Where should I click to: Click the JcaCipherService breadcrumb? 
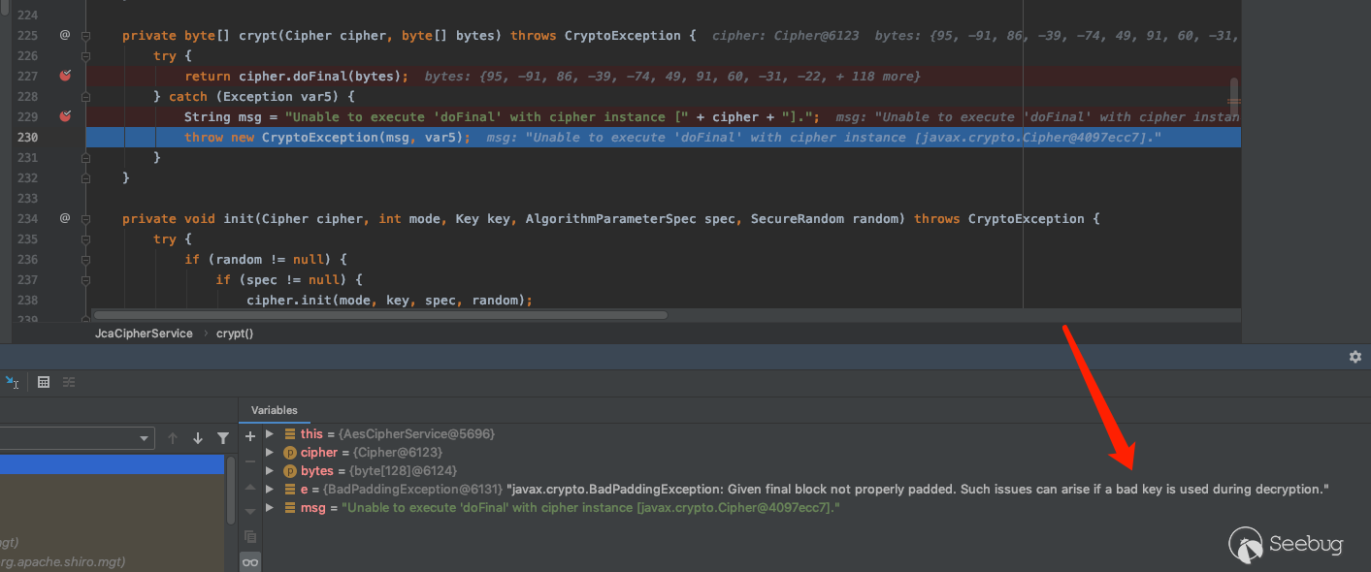coord(144,334)
